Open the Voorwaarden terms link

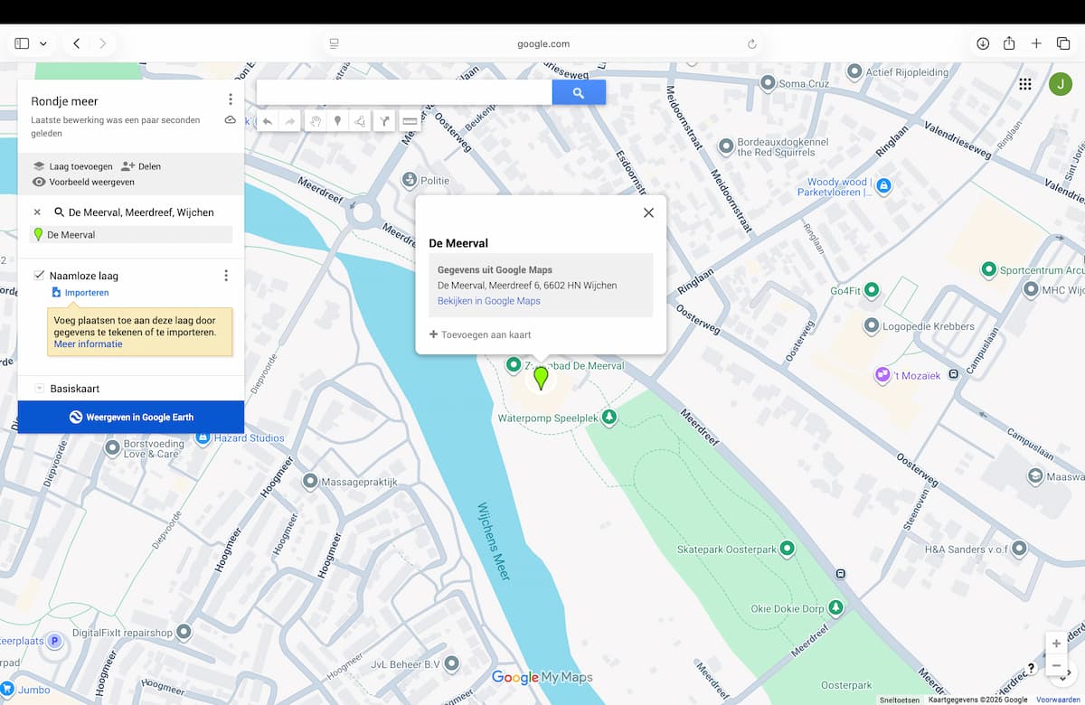[x=1059, y=700]
